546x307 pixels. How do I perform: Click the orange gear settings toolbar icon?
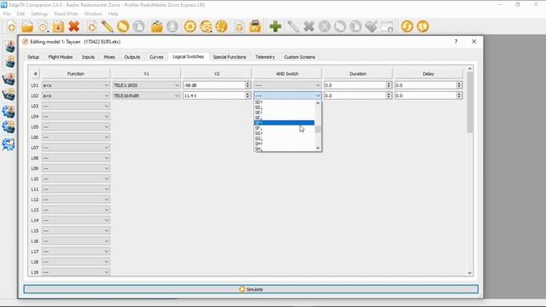[189, 26]
